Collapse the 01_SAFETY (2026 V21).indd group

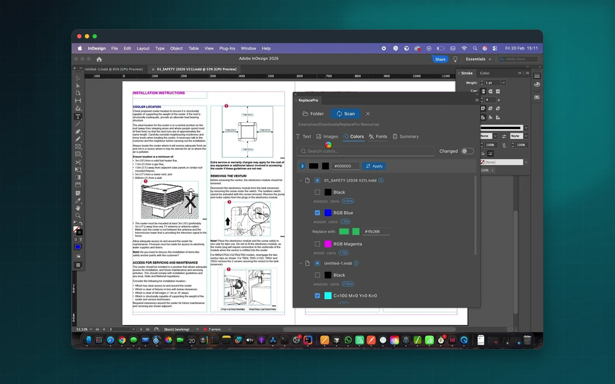(300, 180)
